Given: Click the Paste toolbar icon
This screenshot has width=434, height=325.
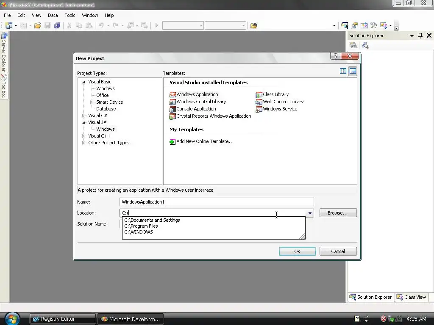Looking at the screenshot, I should tap(89, 26).
